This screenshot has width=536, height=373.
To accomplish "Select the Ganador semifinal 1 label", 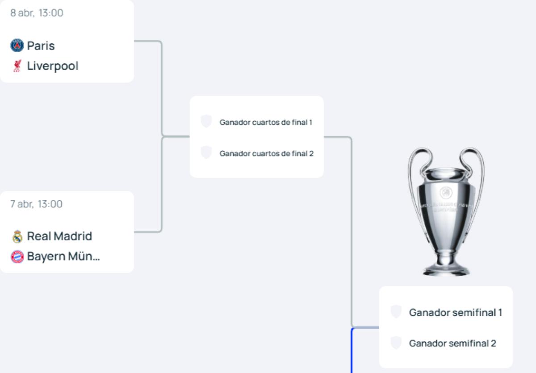I will [455, 312].
